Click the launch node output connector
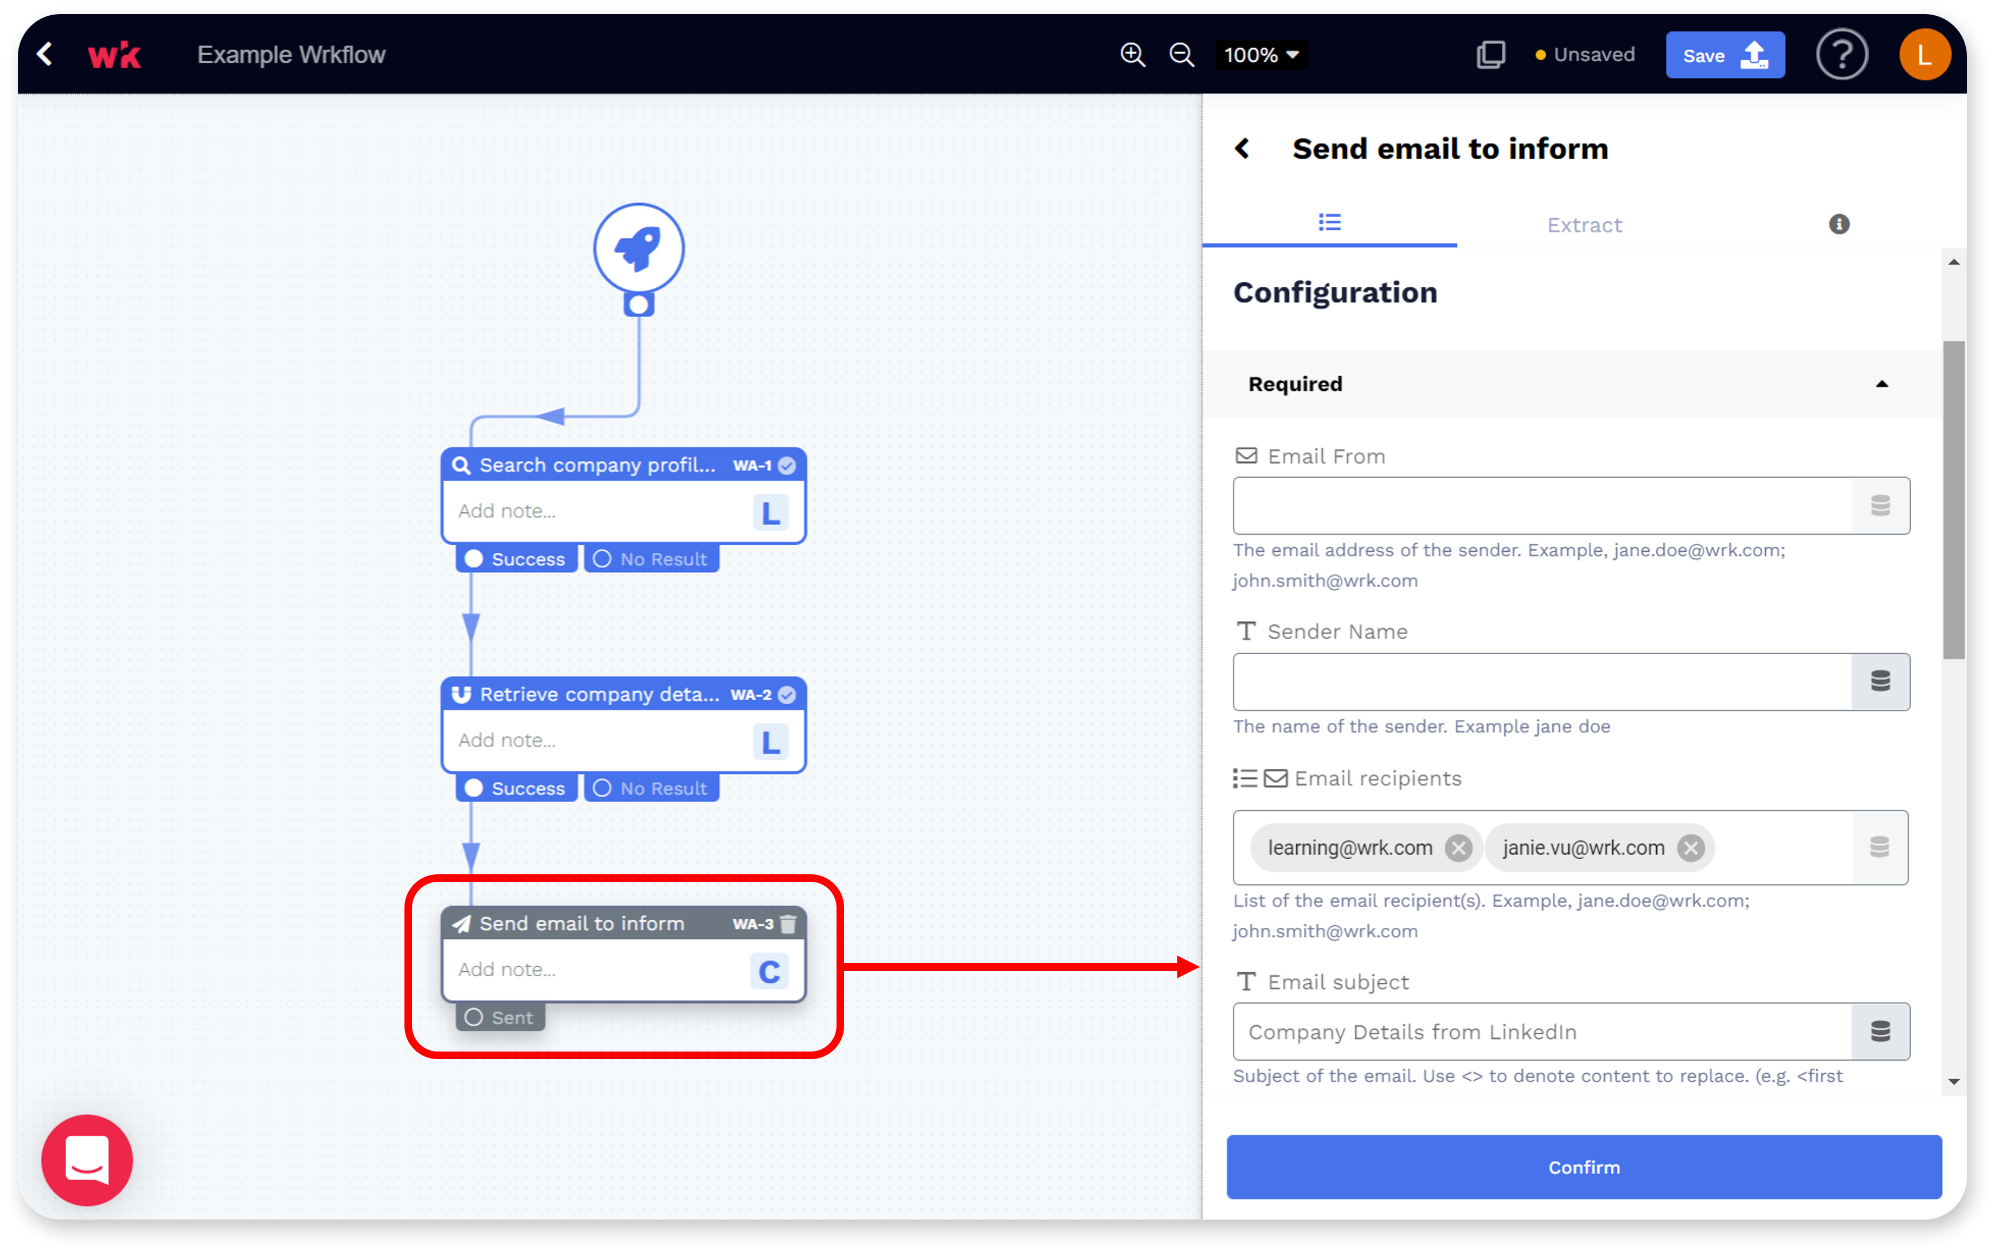This screenshot has height=1251, width=1994. (x=638, y=305)
